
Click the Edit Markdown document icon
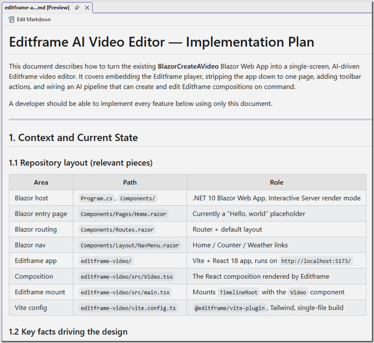pos(11,19)
